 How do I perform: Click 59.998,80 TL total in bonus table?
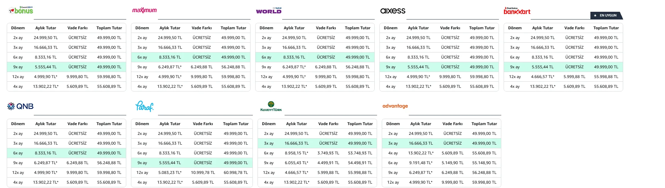(x=109, y=77)
